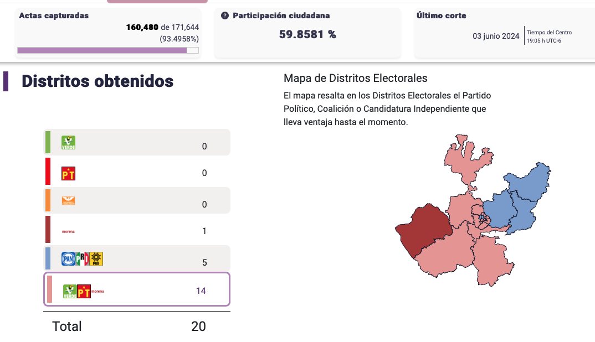595x342 pixels.
Task: Click the green color bar beside Verde
Action: pos(48,142)
